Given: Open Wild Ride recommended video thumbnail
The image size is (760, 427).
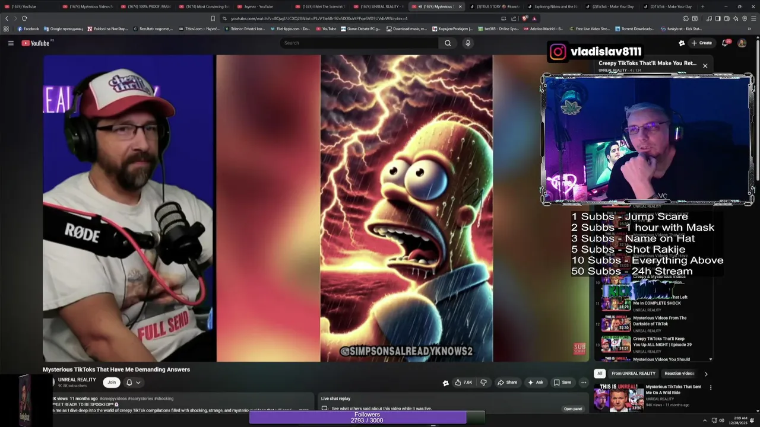Looking at the screenshot, I should tap(618, 398).
